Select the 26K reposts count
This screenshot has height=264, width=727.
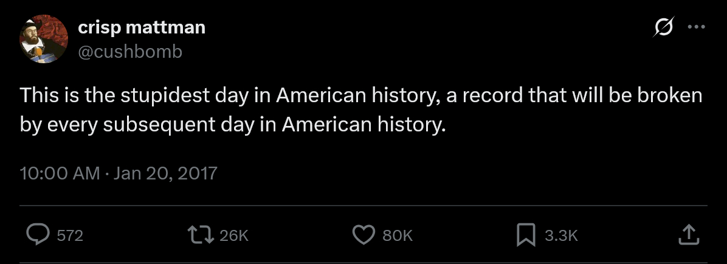[x=234, y=235]
